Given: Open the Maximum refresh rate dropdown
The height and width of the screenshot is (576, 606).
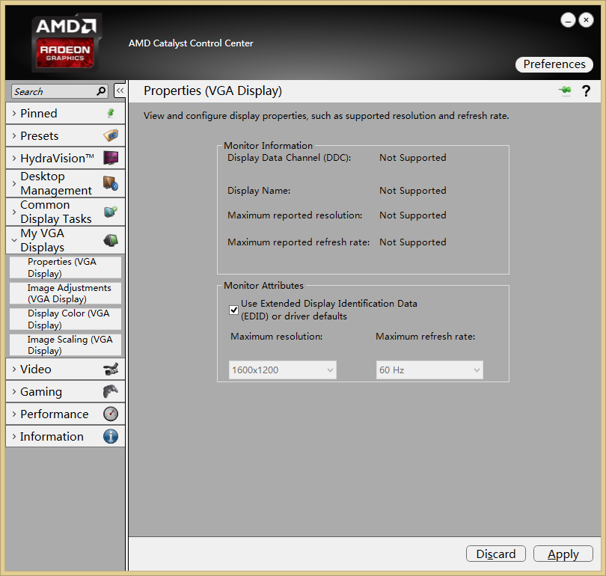Looking at the screenshot, I should click(429, 370).
